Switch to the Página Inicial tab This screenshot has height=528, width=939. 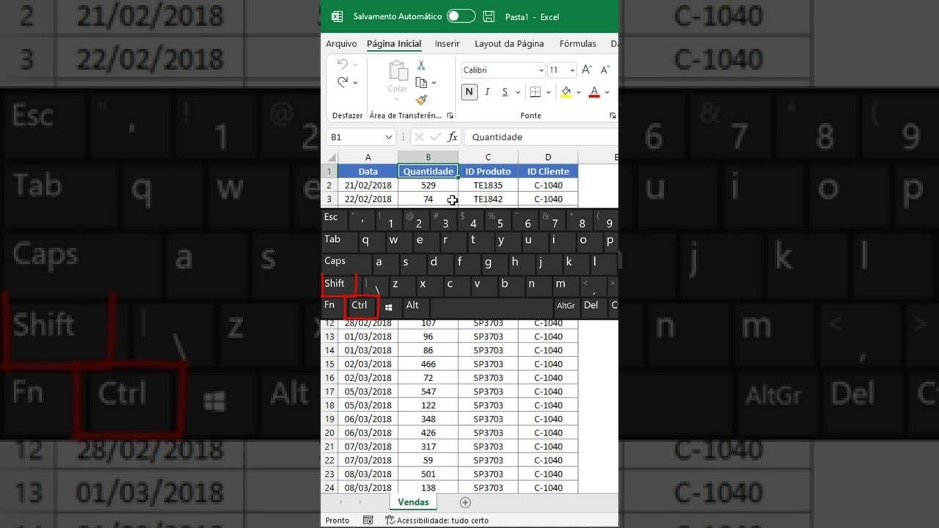point(394,44)
